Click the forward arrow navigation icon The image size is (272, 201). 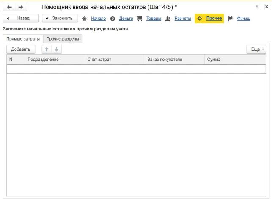coord(21,7)
